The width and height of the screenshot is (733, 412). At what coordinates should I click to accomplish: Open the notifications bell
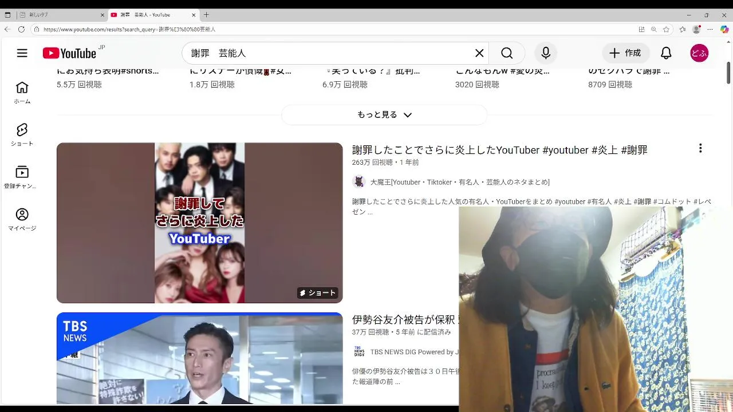pyautogui.click(x=666, y=53)
